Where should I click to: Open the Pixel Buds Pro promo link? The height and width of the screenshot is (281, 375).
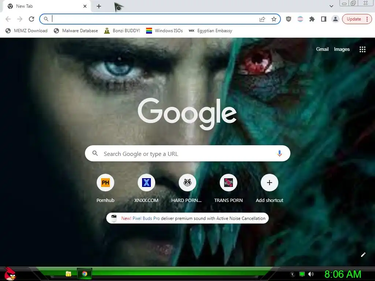point(146,218)
